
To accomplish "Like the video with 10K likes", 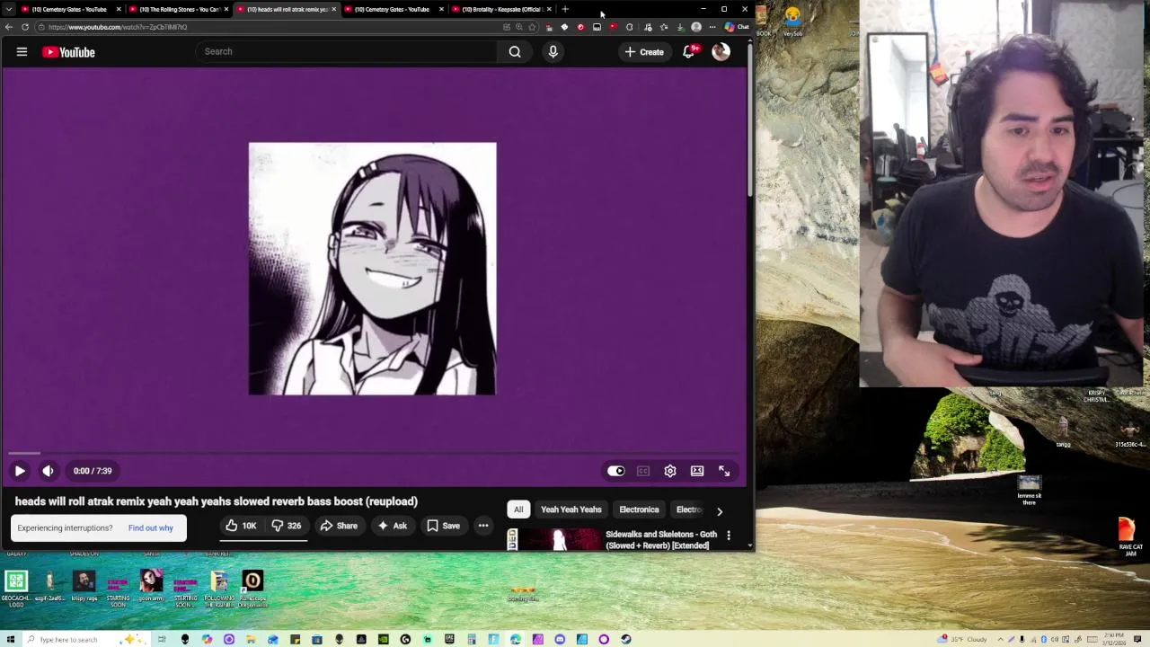I will 241,526.
